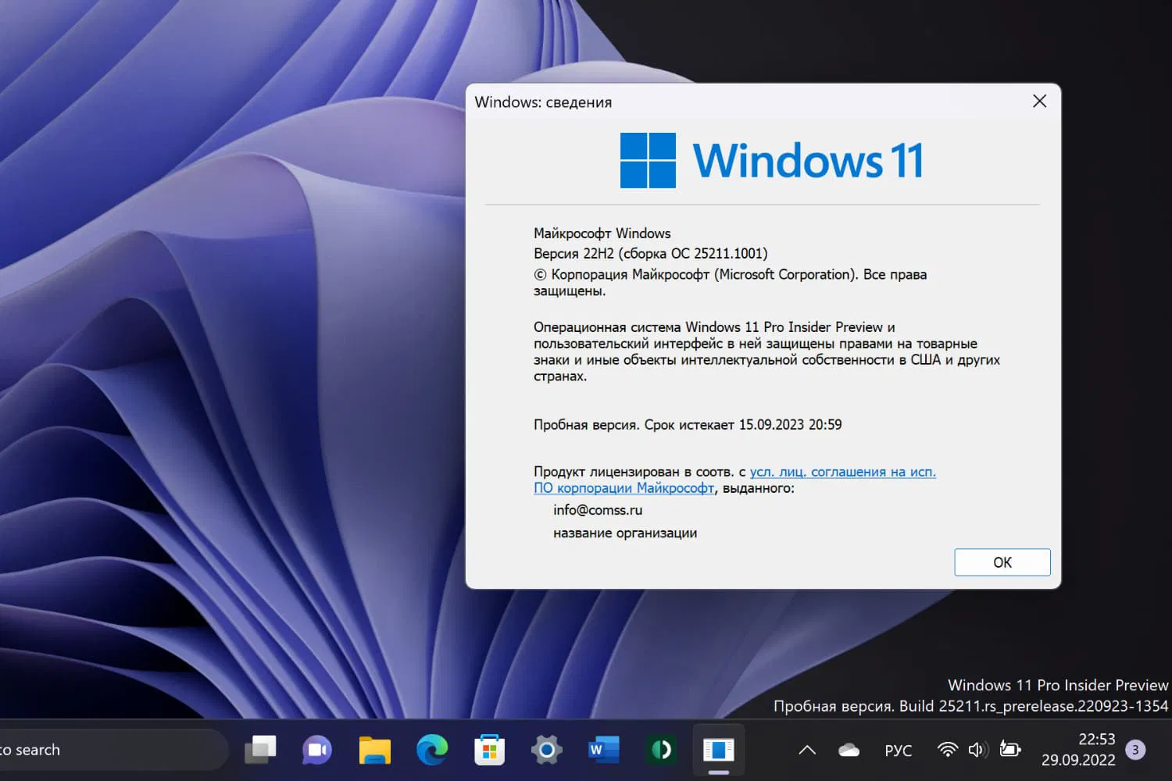Click the info@comss.ru text
This screenshot has width=1172, height=781.
[x=598, y=510]
